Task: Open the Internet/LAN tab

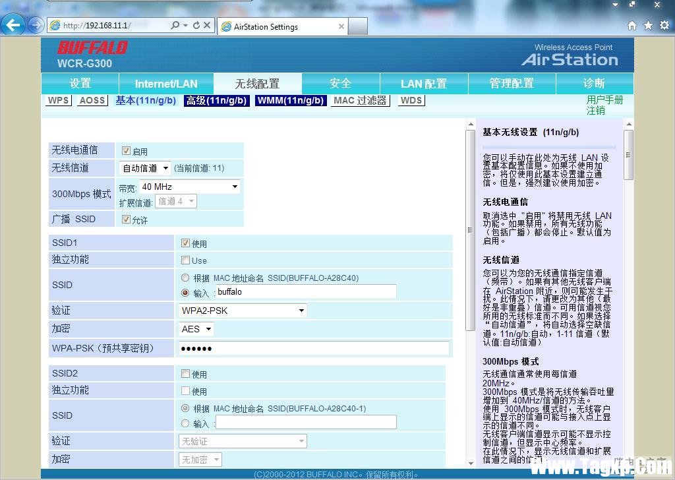Action: pyautogui.click(x=166, y=84)
